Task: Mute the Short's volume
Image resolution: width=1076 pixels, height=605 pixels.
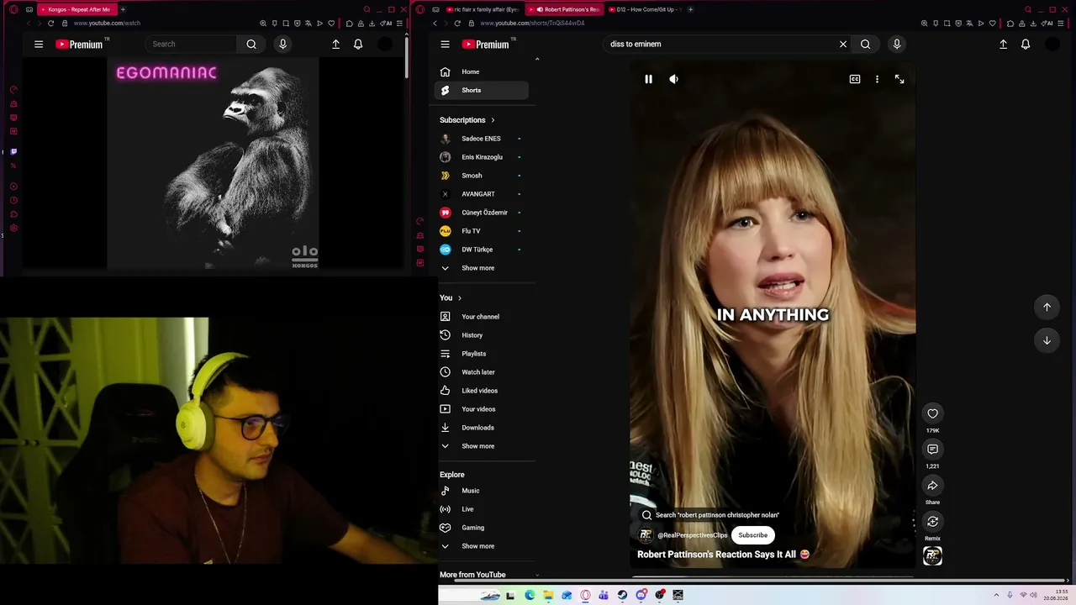Action: pos(673,79)
